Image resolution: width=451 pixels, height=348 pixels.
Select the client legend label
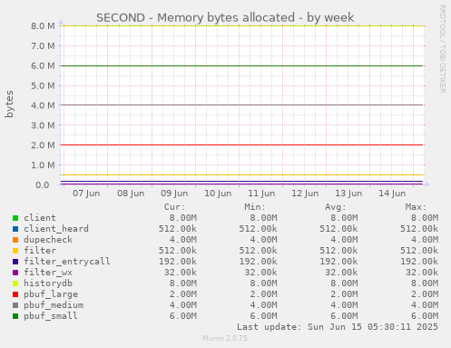[40, 218]
